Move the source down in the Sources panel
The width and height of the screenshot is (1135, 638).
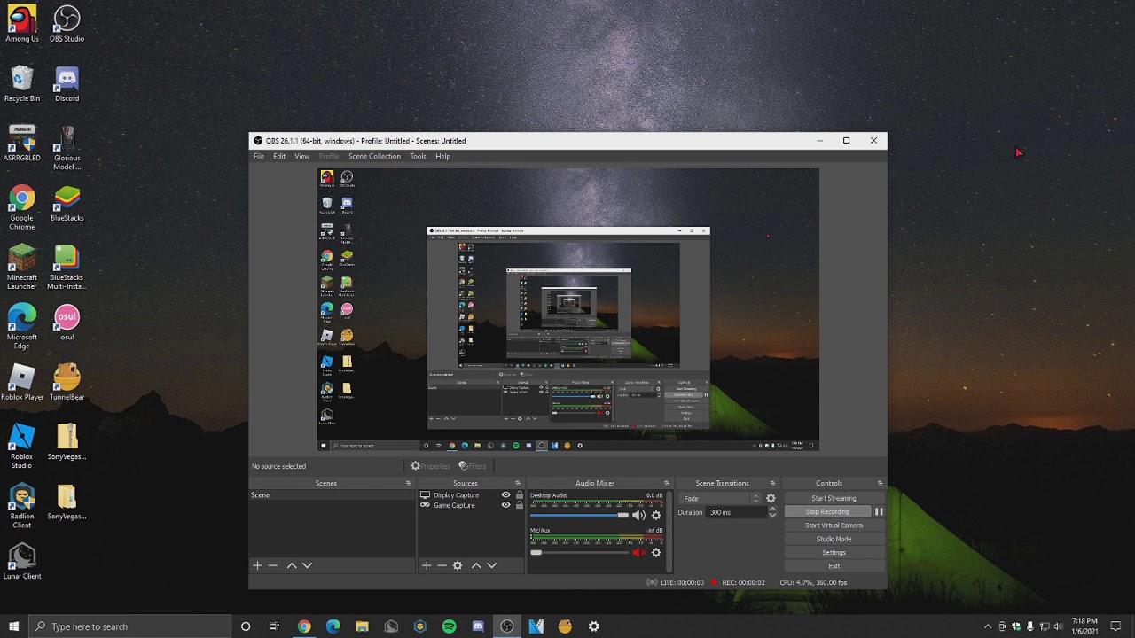pos(491,565)
